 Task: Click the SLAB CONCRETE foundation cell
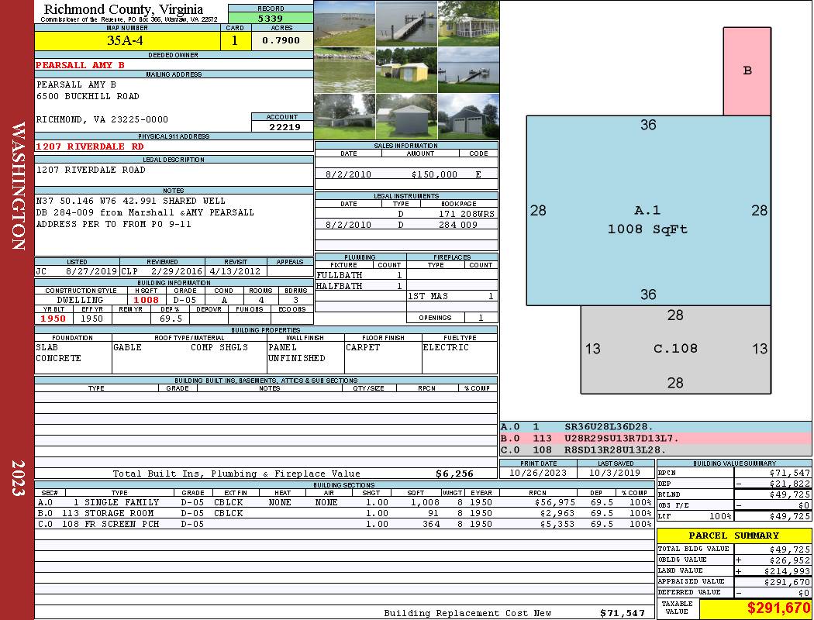[x=73, y=357]
